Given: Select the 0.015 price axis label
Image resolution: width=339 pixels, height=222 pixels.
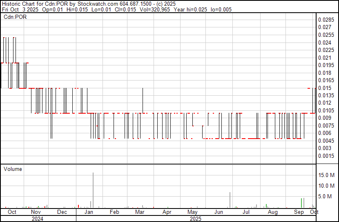Looking at the screenshot, I should (x=324, y=88).
